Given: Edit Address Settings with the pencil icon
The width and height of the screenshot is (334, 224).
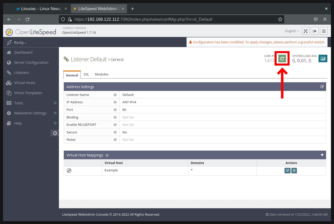Looking at the screenshot, I should pyautogui.click(x=322, y=87).
